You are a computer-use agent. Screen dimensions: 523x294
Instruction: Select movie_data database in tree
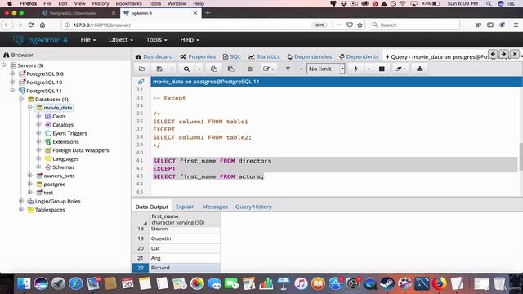(58, 108)
